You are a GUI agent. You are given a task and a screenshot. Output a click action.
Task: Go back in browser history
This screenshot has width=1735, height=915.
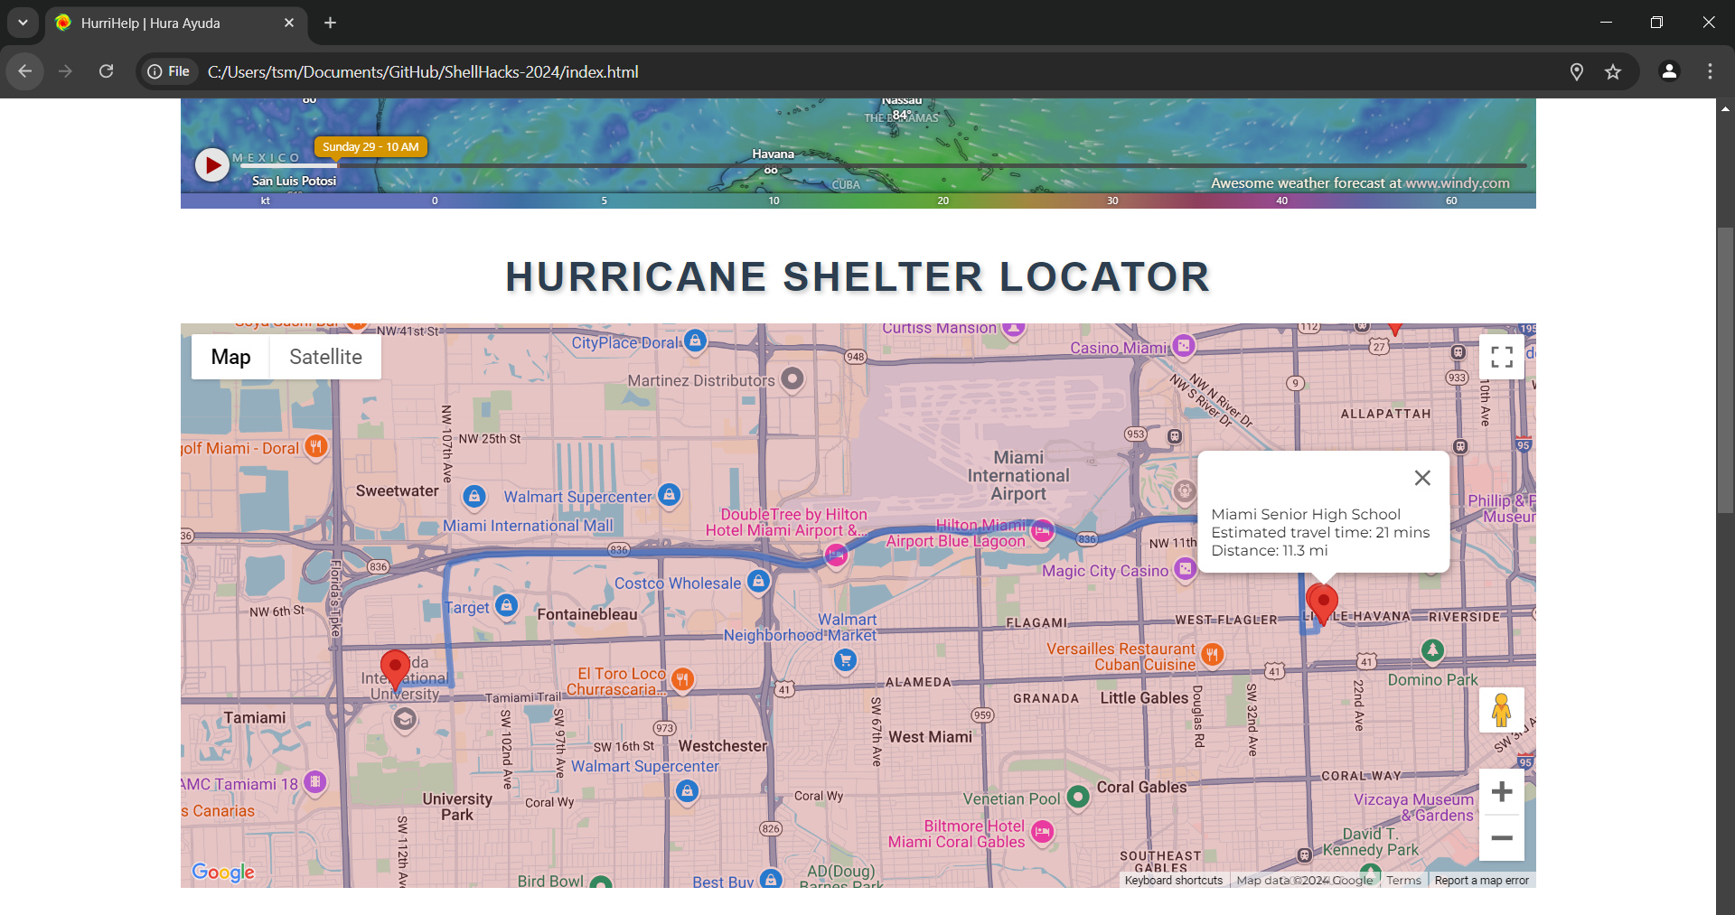click(25, 71)
